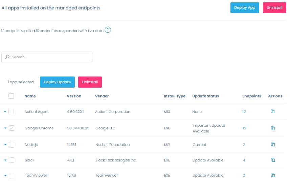Screen dimensions: 290x182
Task: Sort by the Update Status column header
Action: click(205, 96)
